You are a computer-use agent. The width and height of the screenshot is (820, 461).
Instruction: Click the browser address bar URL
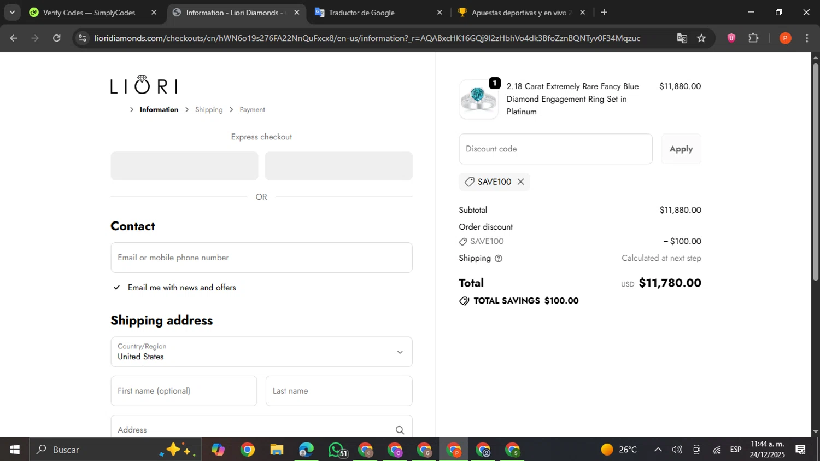(x=367, y=38)
